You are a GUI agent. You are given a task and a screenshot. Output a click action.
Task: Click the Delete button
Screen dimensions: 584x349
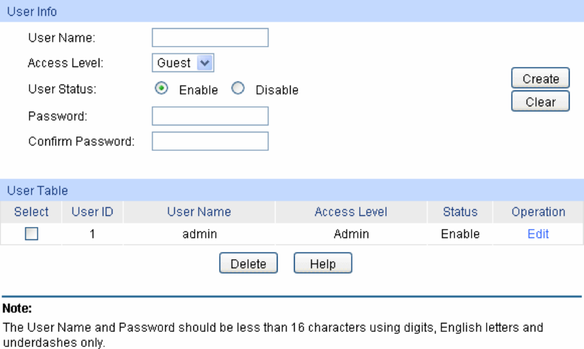[x=248, y=263]
